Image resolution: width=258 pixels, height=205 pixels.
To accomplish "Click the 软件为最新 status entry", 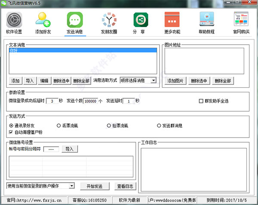I will (x=129, y=200).
